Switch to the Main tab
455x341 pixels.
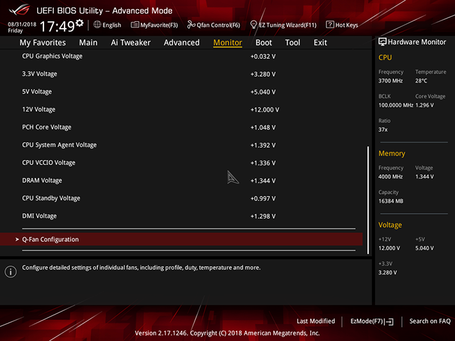(88, 42)
